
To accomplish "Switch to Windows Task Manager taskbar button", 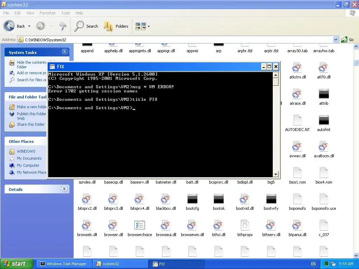I will tap(64, 264).
